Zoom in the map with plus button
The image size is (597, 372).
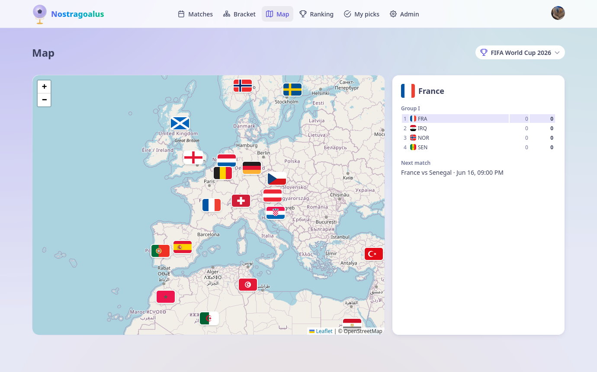pyautogui.click(x=44, y=87)
